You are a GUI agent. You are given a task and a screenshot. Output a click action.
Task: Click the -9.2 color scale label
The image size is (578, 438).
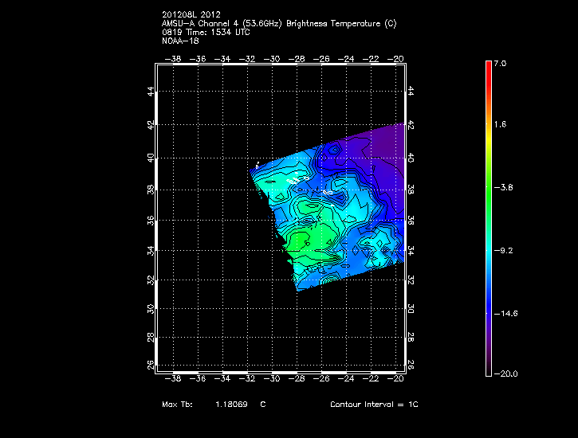coord(503,250)
